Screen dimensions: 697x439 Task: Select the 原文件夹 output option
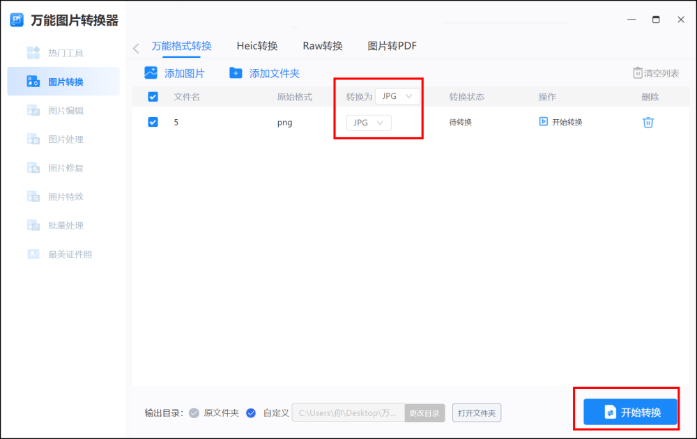194,413
